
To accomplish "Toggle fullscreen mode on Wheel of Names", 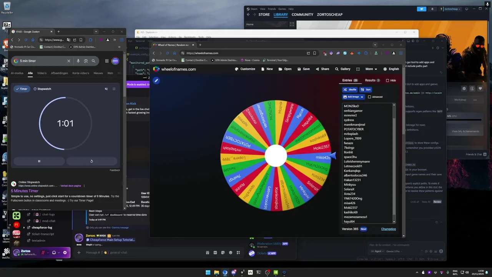I will [x=358, y=69].
